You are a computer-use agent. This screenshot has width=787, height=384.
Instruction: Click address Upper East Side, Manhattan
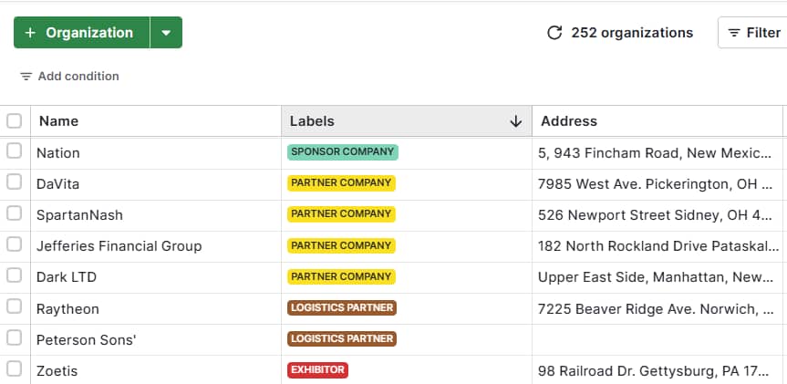[x=656, y=277]
